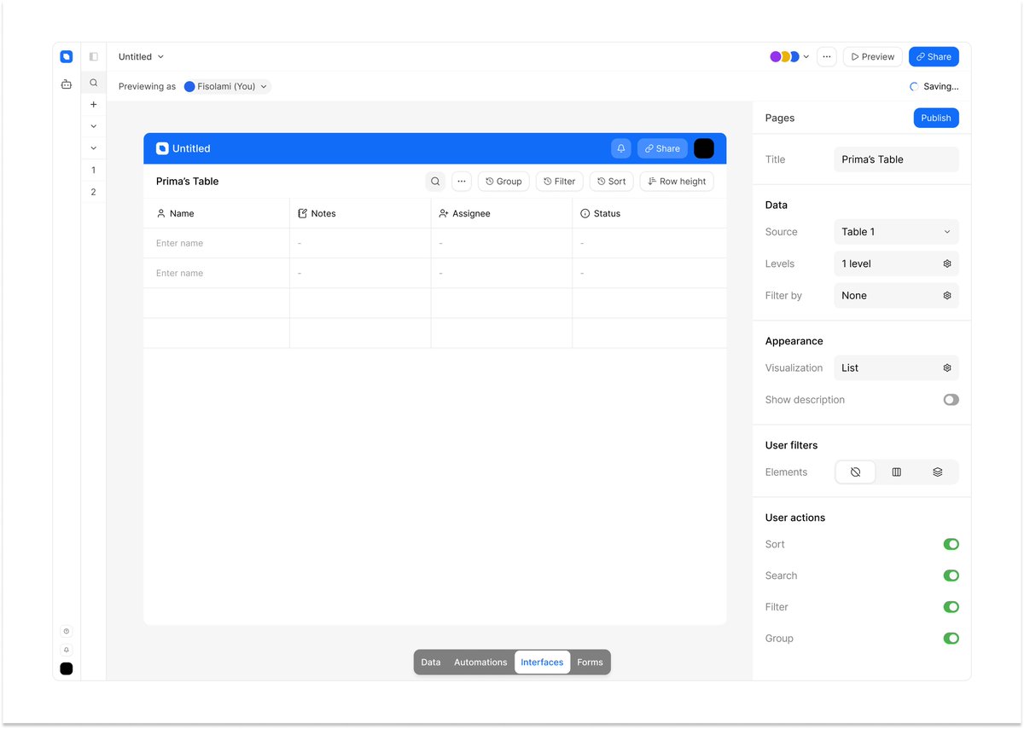Select the Interfaces tab
Viewport: 1024px width, 729px height.
542,662
